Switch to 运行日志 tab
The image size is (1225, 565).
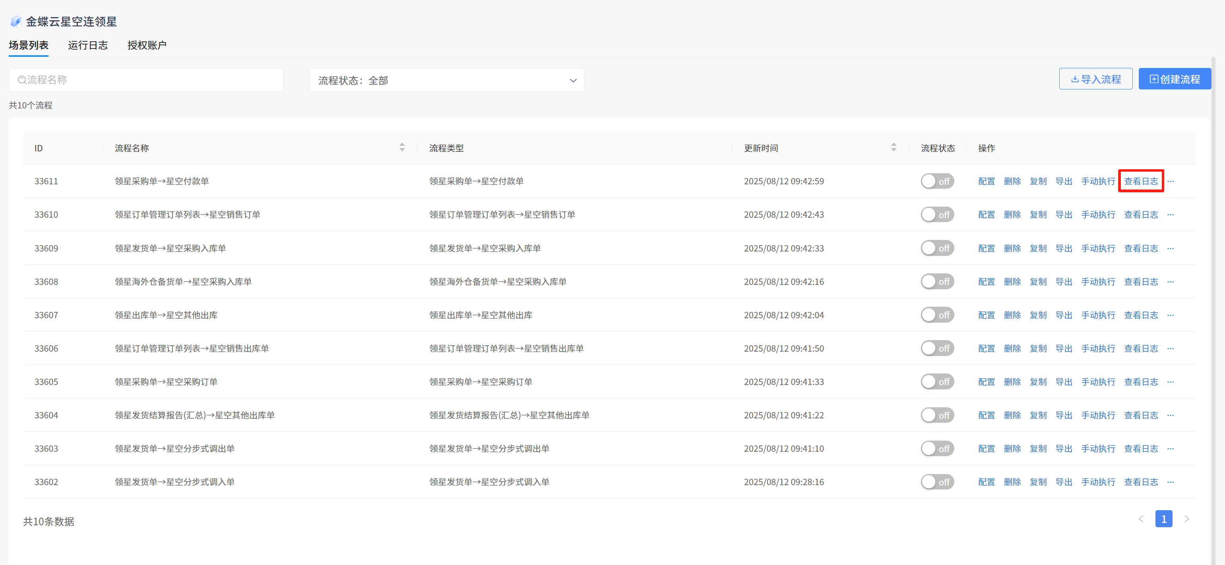click(87, 45)
